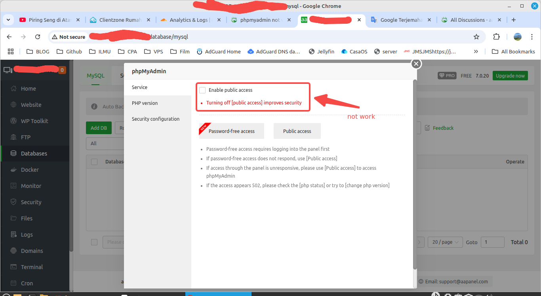This screenshot has width=541, height=296.
Task: Click the Auto Backup info icon
Action: (x=94, y=106)
